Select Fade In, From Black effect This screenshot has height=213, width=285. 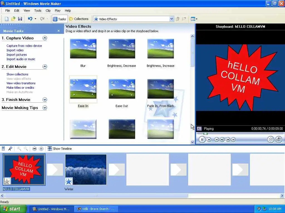click(x=161, y=89)
